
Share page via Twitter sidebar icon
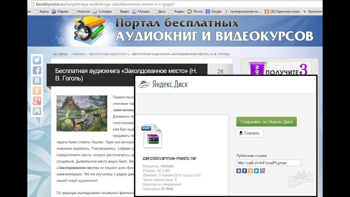click(37, 60)
